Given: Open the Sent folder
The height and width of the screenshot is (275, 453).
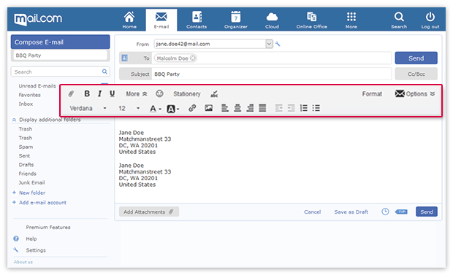Looking at the screenshot, I should click(x=24, y=156).
